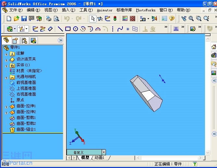217x168 pixels.
Task: Expand the 曲面-拉伸1 feature node
Action: pos(6,107)
